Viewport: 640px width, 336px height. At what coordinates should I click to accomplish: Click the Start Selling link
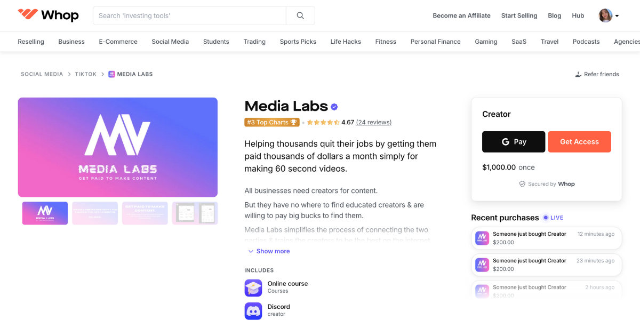(519, 15)
